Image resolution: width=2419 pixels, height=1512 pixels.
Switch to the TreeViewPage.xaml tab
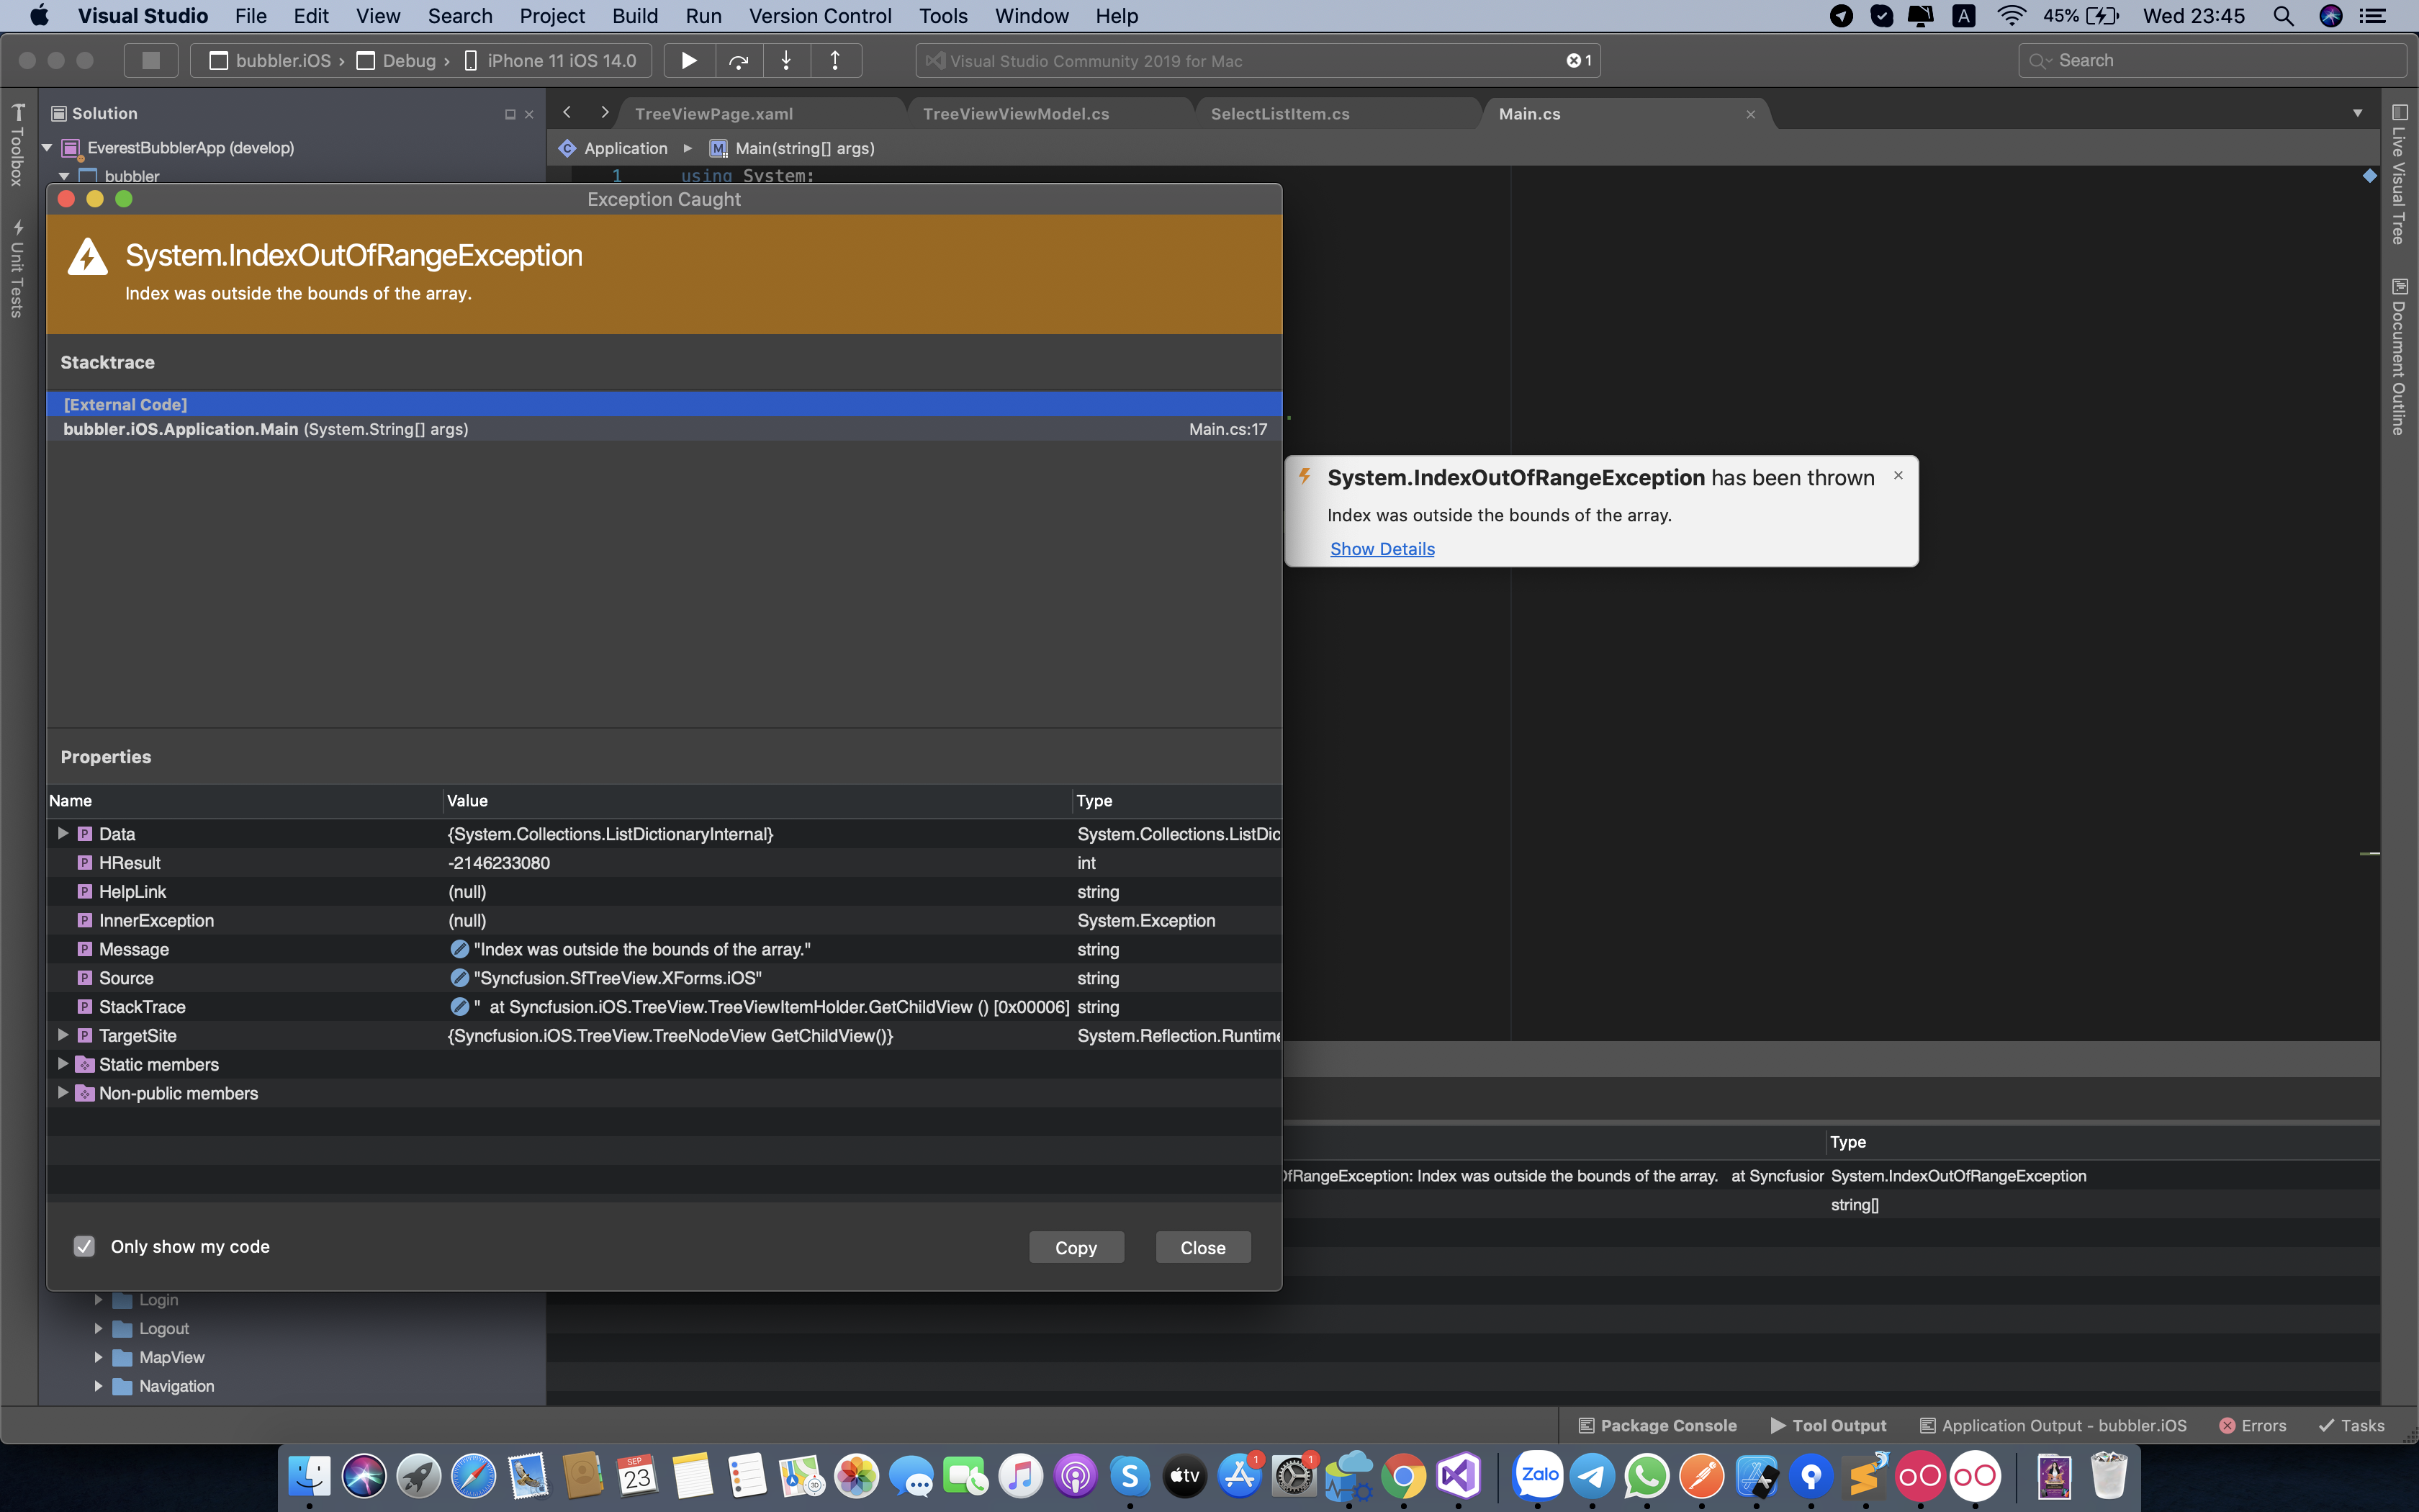pos(713,114)
